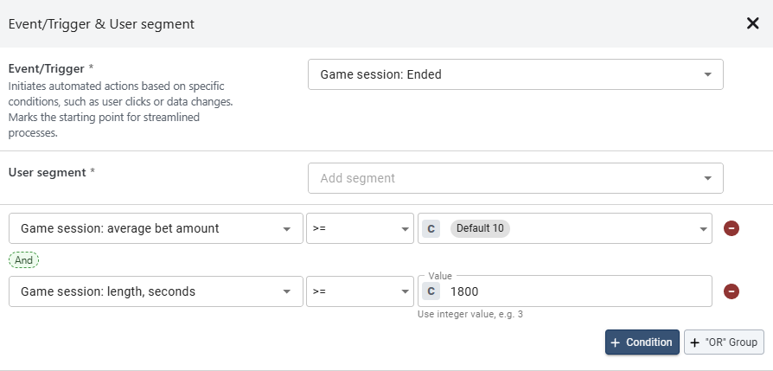This screenshot has height=371, width=773.
Task: Open 'Game session: length, seconds' dropdown
Action: [156, 291]
